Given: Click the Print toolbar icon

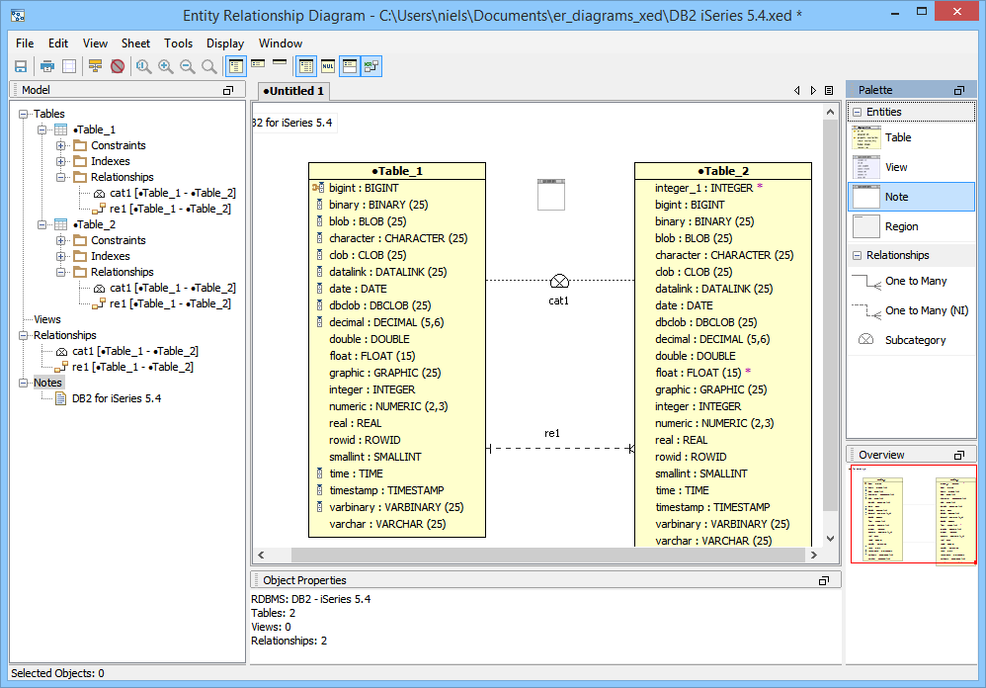Looking at the screenshot, I should click(x=46, y=66).
